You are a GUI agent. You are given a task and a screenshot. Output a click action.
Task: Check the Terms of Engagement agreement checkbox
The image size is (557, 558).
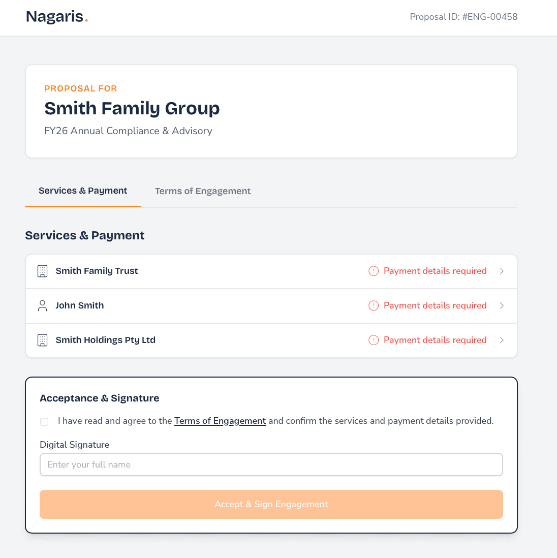coord(44,422)
